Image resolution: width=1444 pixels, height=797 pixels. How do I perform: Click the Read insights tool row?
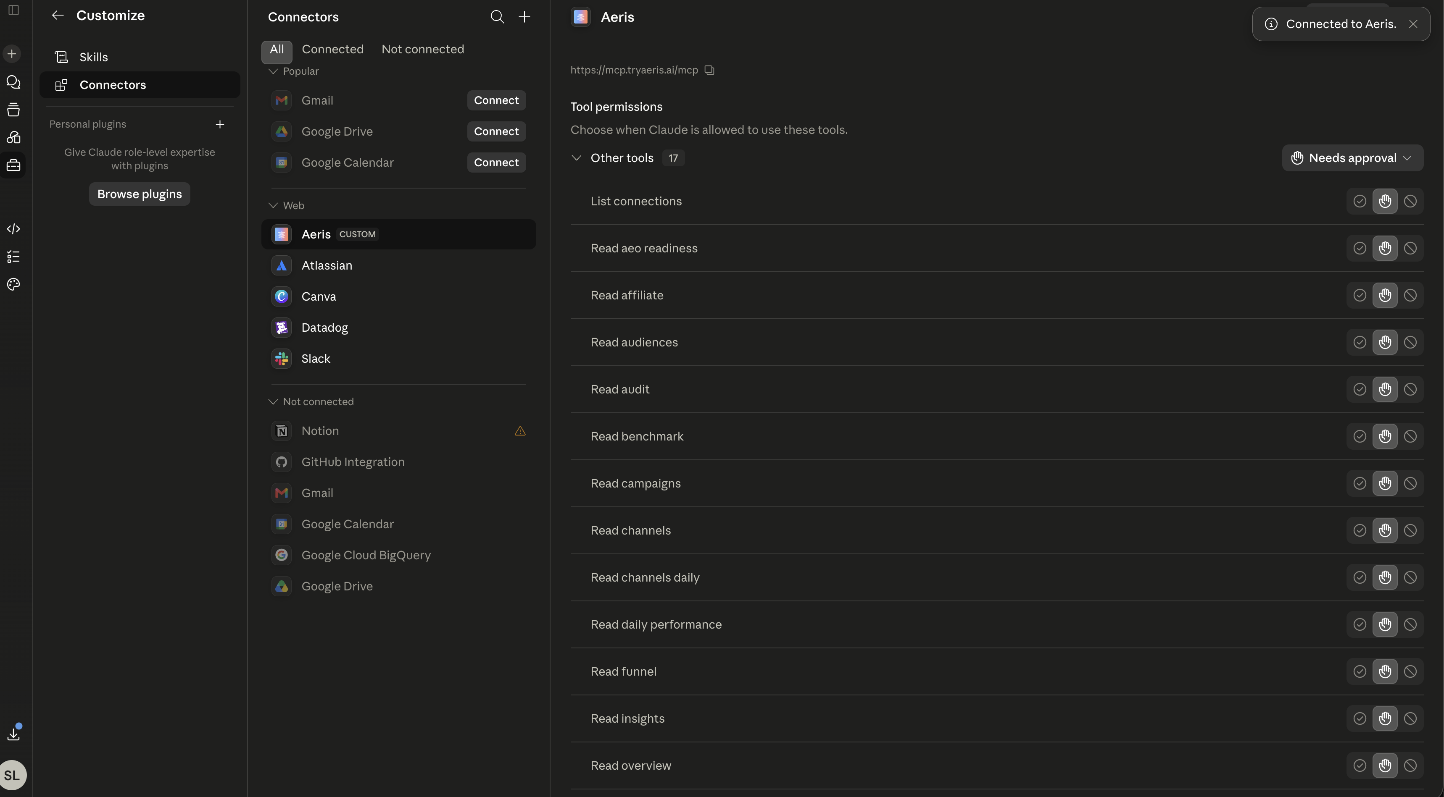click(997, 719)
